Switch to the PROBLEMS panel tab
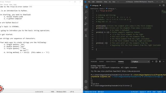 tap(94, 61)
